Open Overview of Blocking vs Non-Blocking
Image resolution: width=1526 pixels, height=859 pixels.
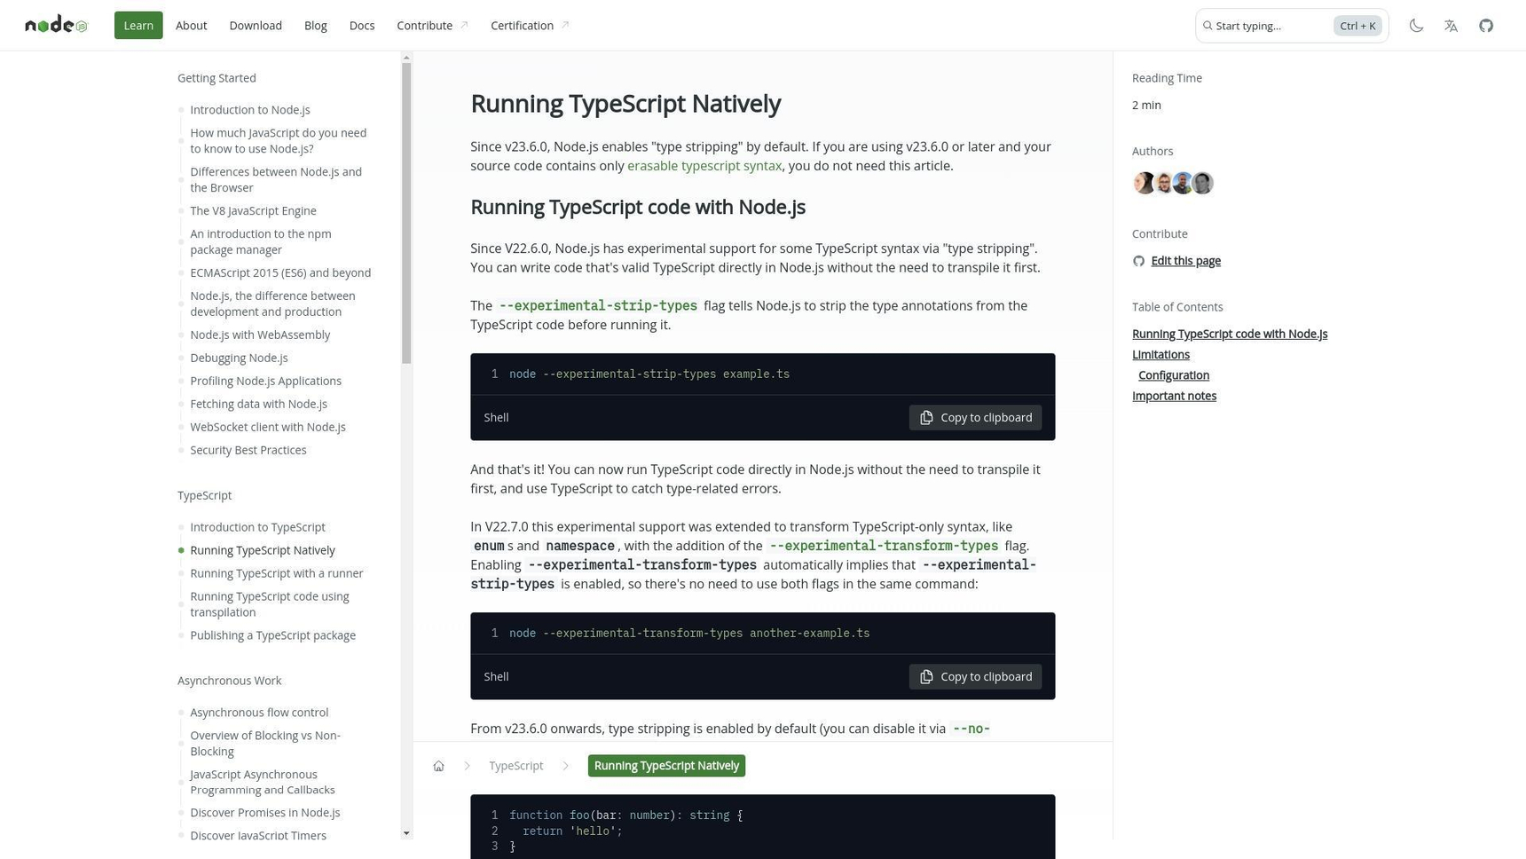(265, 744)
